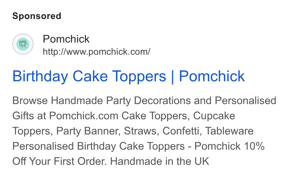Click Pomchick at the end of the blue headline
Screen dimensions: 290x177
(212, 76)
